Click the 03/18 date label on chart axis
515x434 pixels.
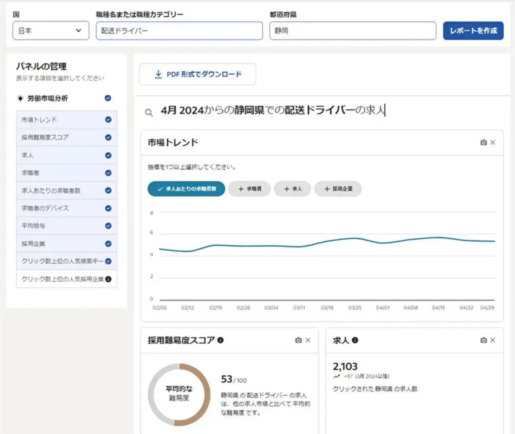(x=327, y=308)
